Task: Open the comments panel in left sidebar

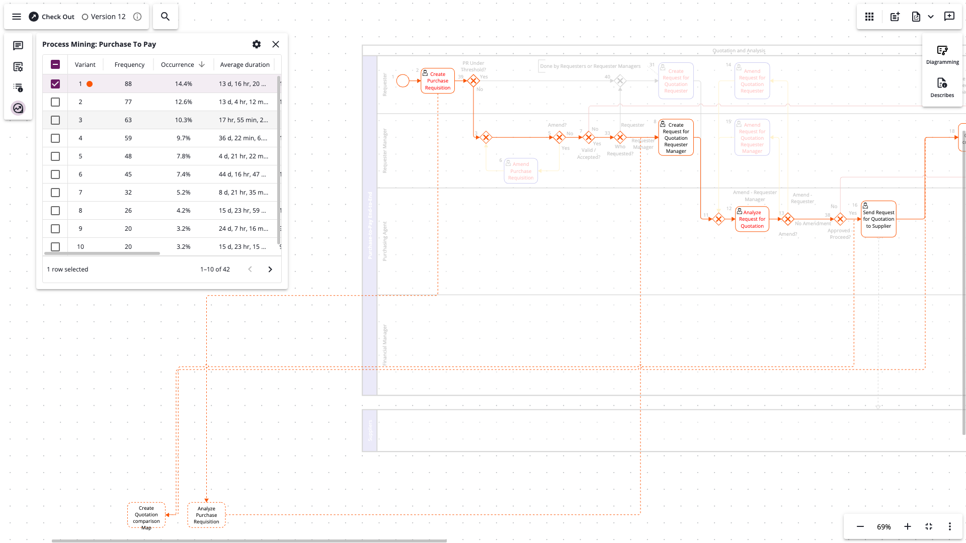Action: pyautogui.click(x=18, y=46)
